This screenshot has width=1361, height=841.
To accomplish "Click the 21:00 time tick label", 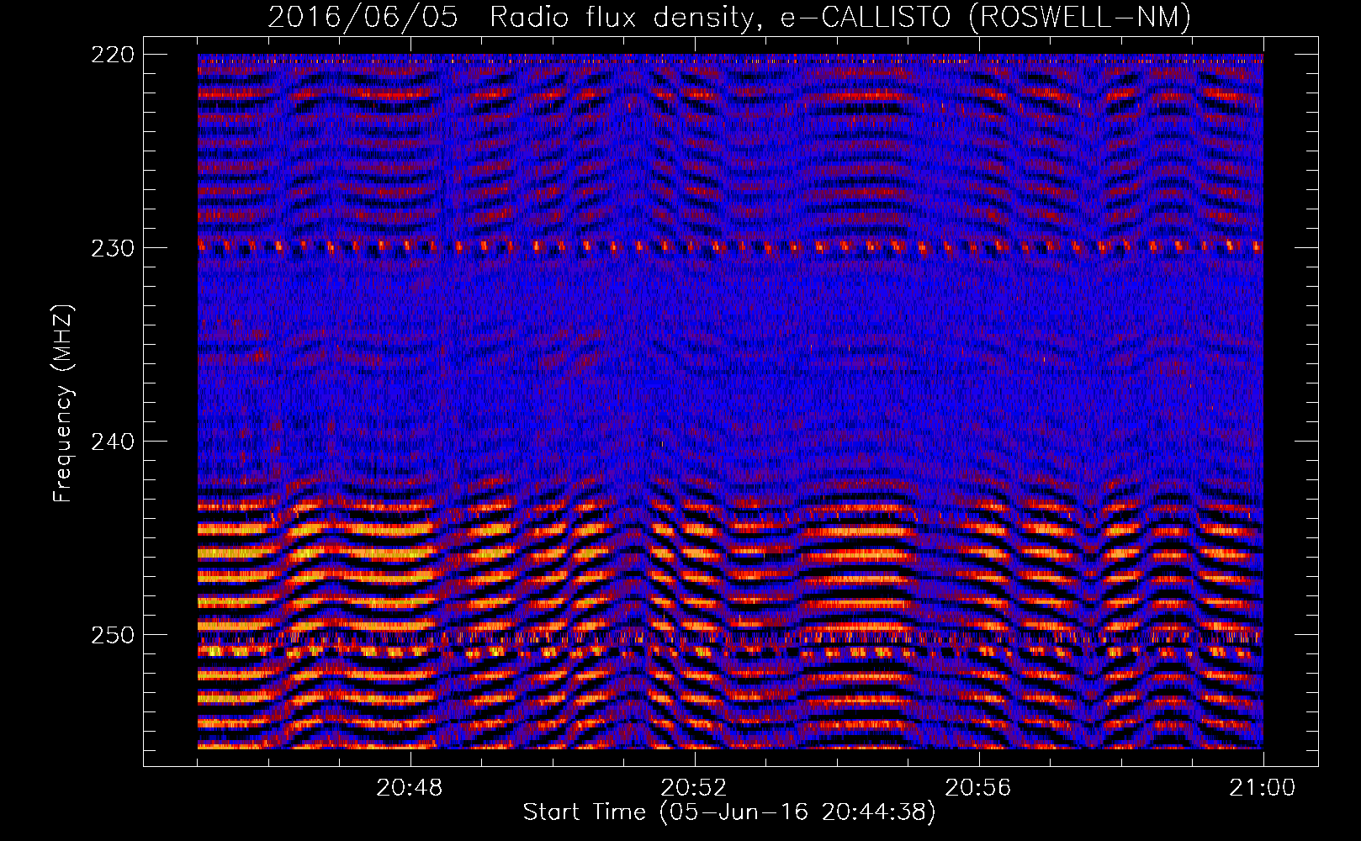I will pyautogui.click(x=1263, y=788).
